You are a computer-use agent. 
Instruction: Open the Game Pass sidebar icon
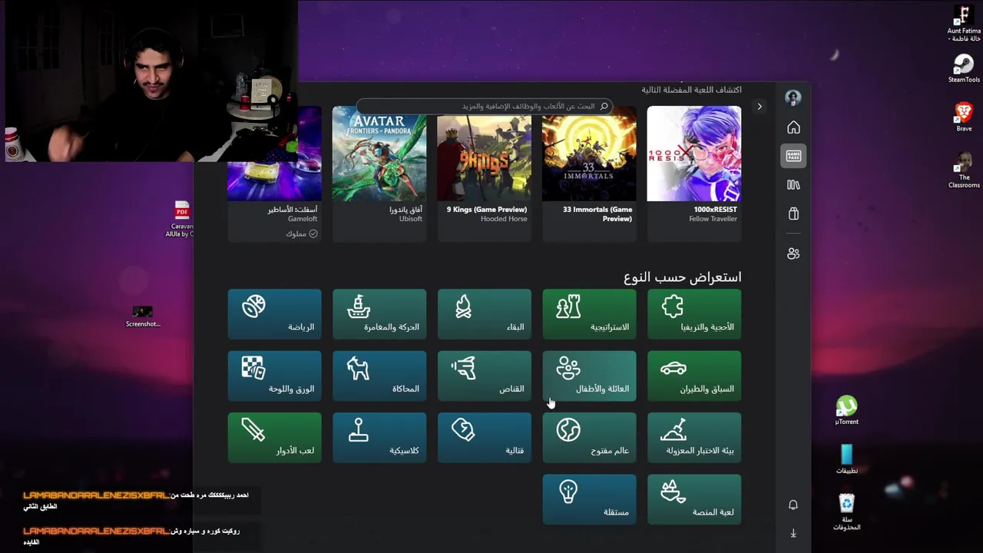coord(793,156)
